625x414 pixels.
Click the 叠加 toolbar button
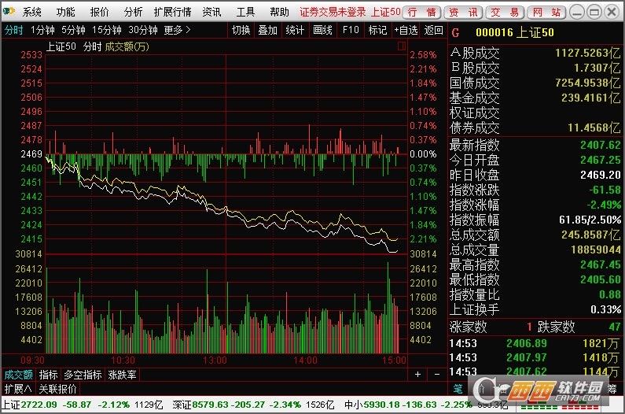267,30
